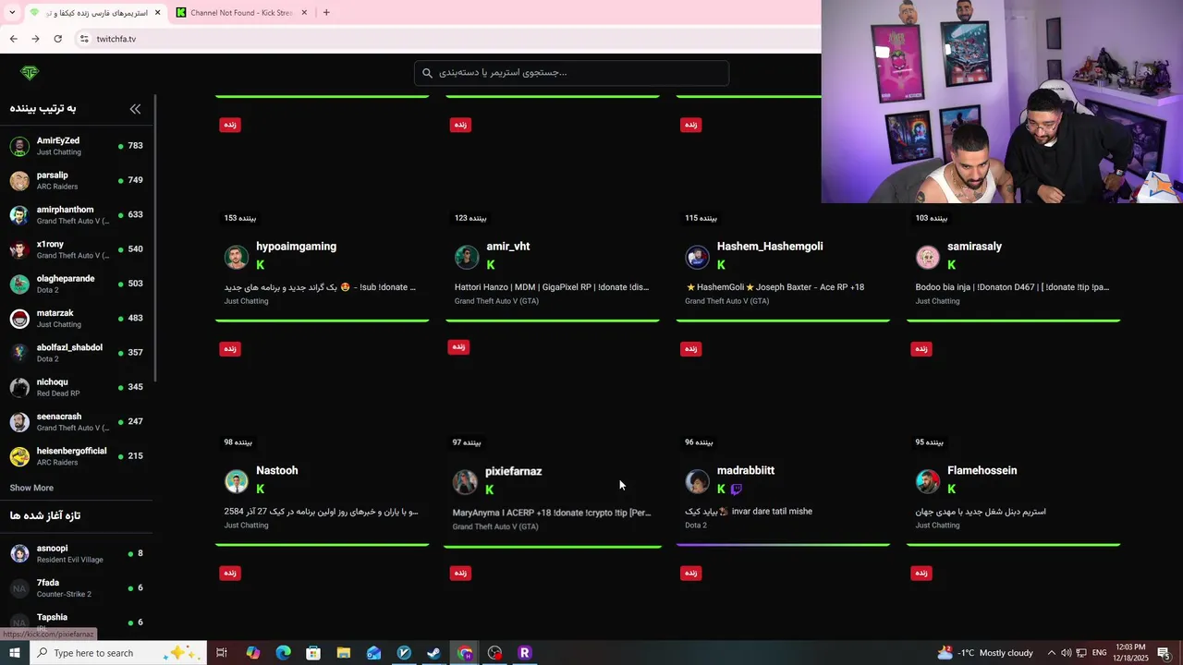
Task: Click the browser forward arrow
Action: pyautogui.click(x=35, y=39)
